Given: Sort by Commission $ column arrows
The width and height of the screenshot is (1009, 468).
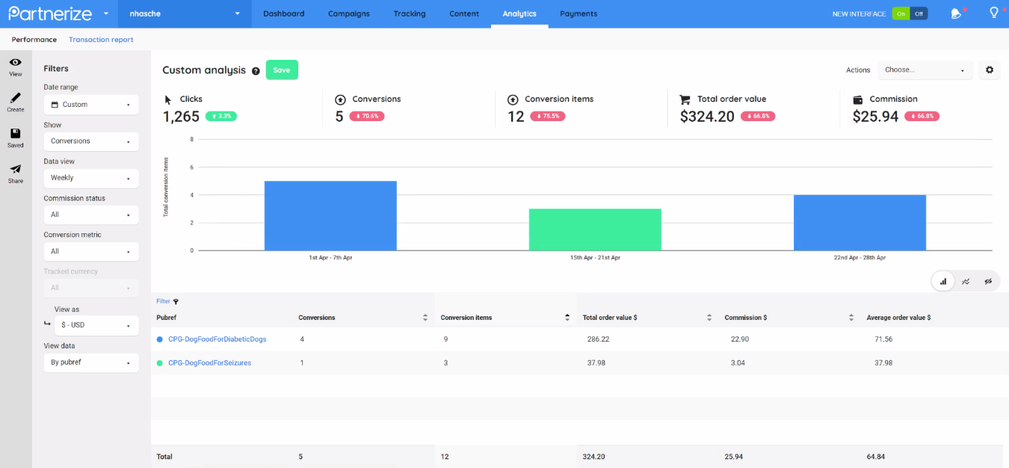Looking at the screenshot, I should pyautogui.click(x=851, y=318).
